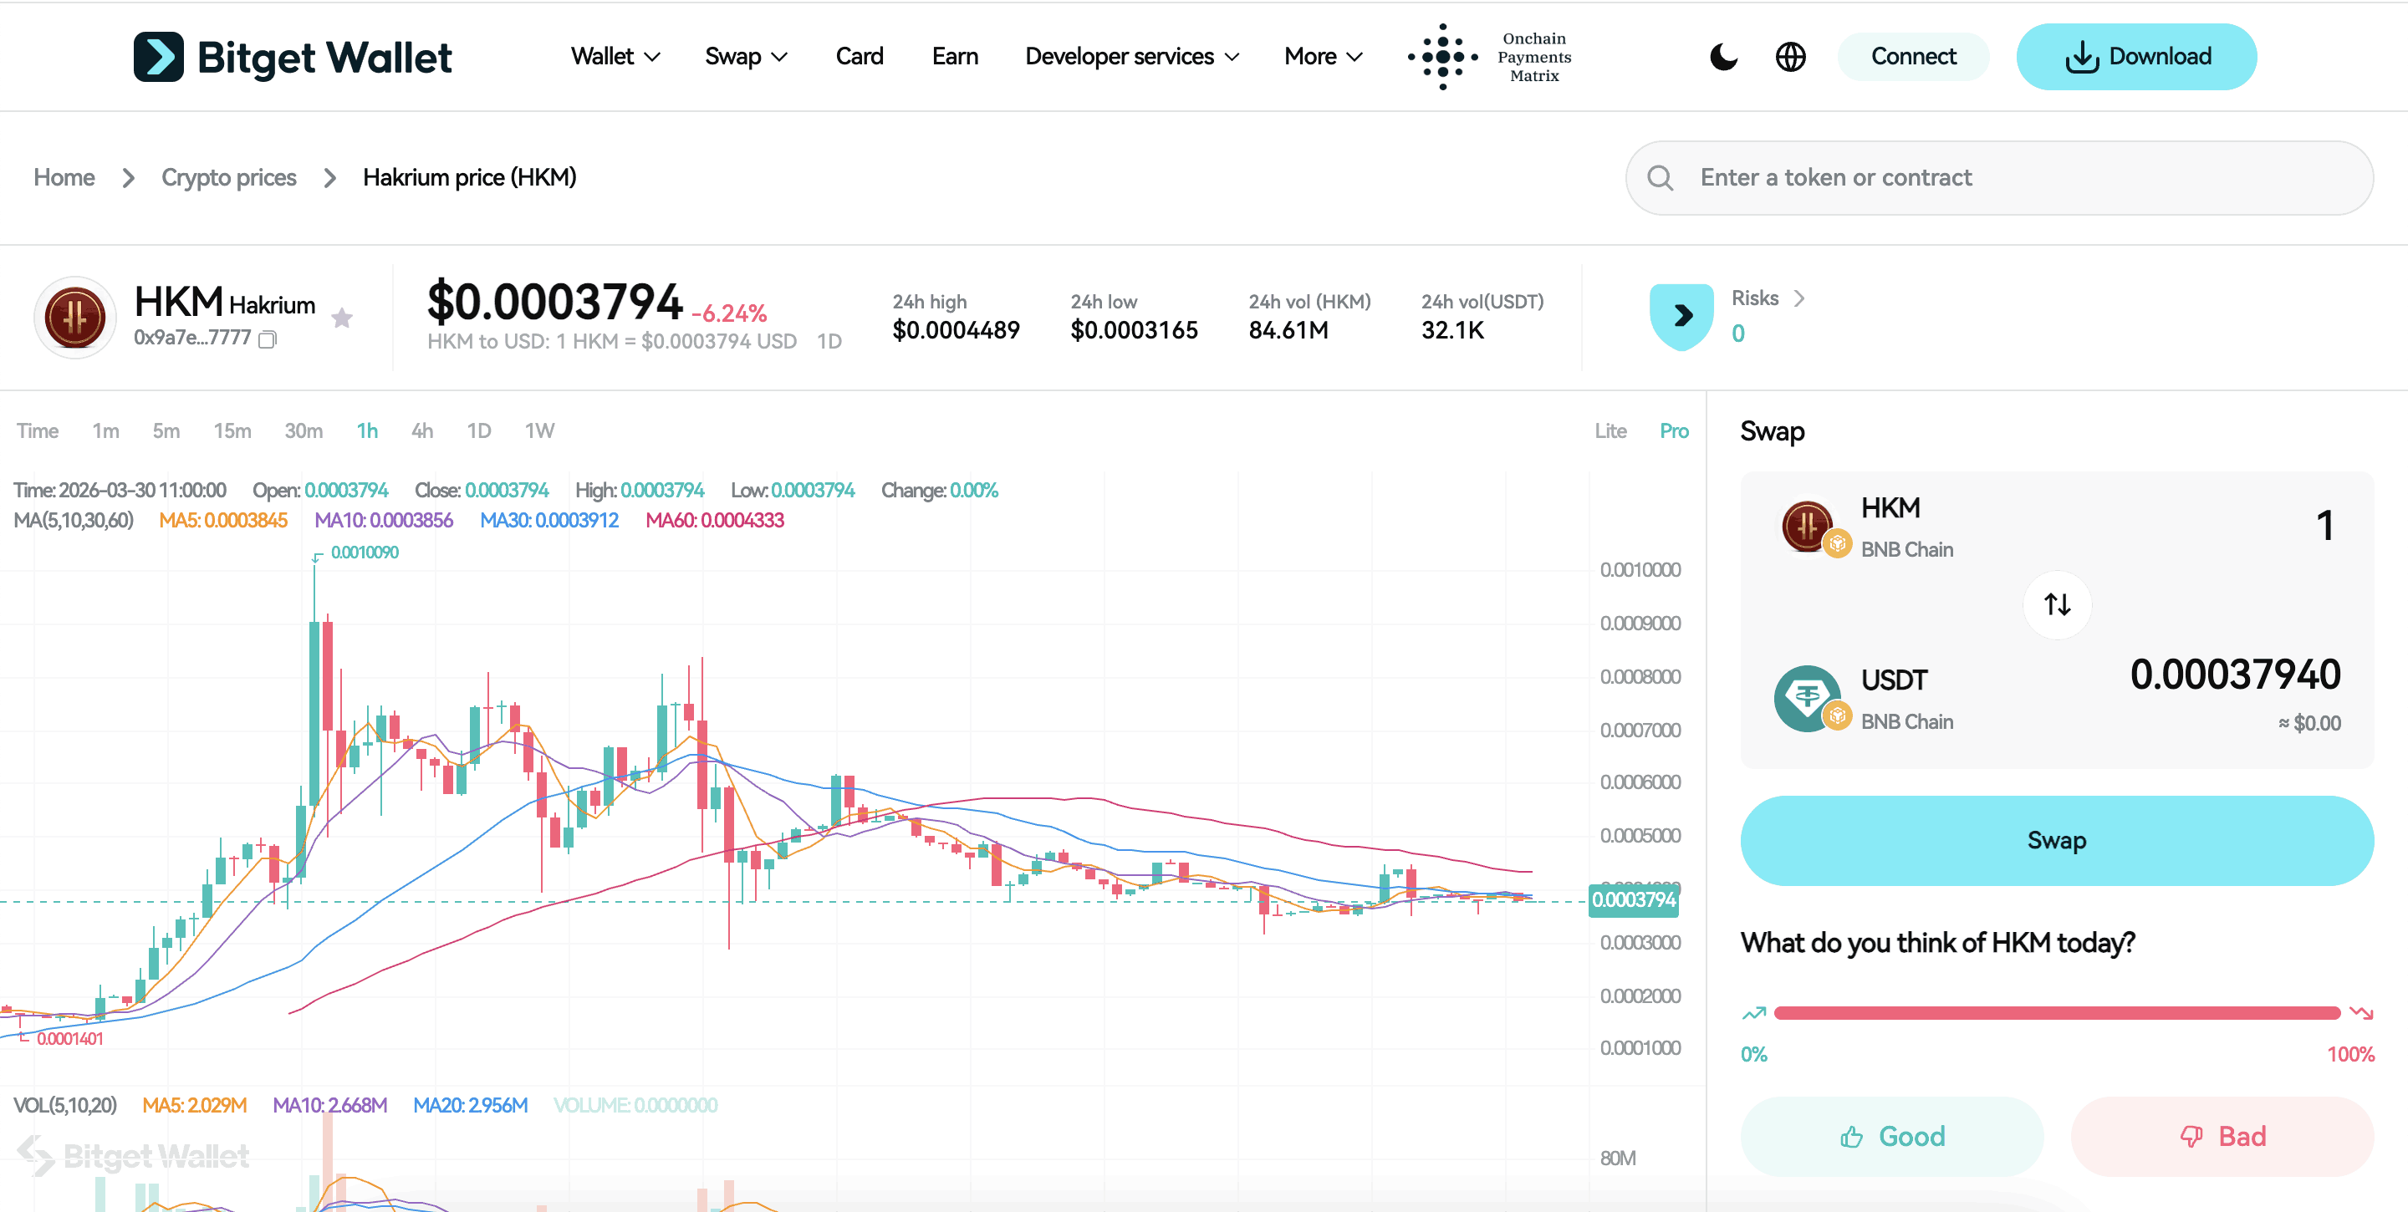The width and height of the screenshot is (2408, 1212).
Task: Click the USDT token logo in the Swap panel
Action: (1807, 697)
